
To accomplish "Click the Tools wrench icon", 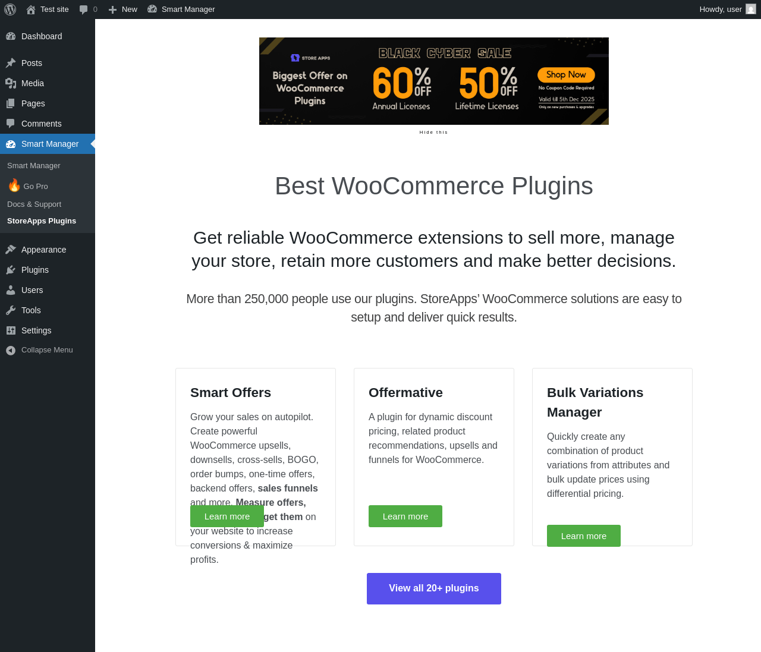I will pos(11,310).
